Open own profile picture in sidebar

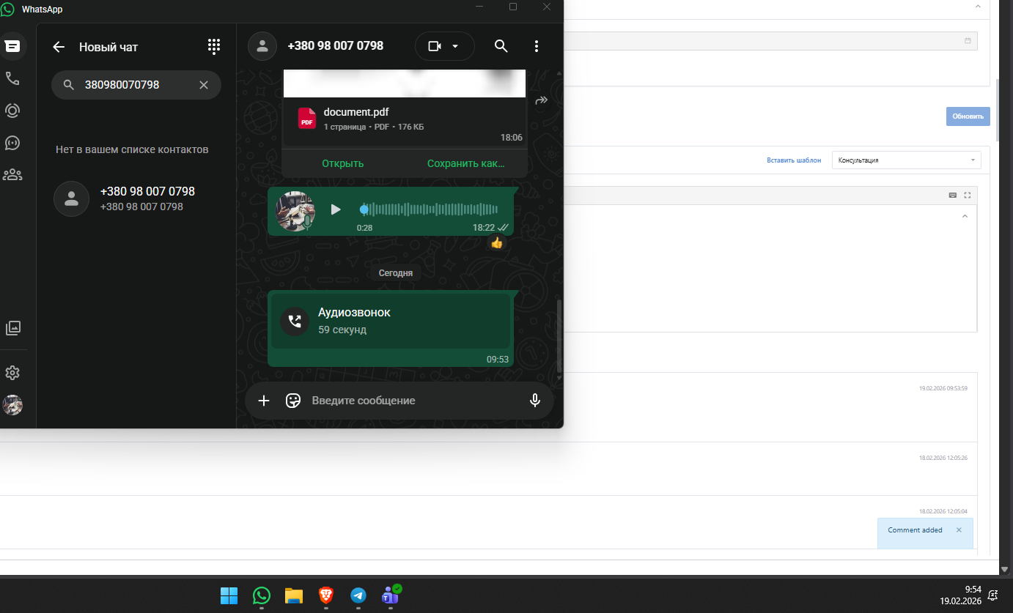(x=12, y=405)
